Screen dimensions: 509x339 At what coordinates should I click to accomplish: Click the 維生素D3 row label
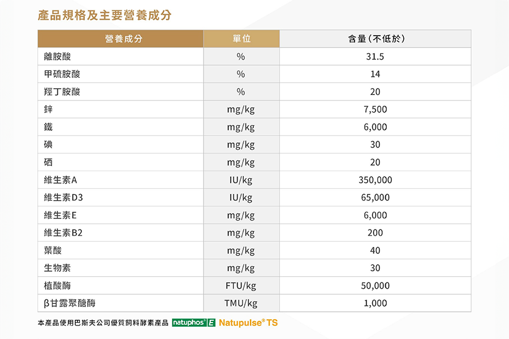(63, 197)
